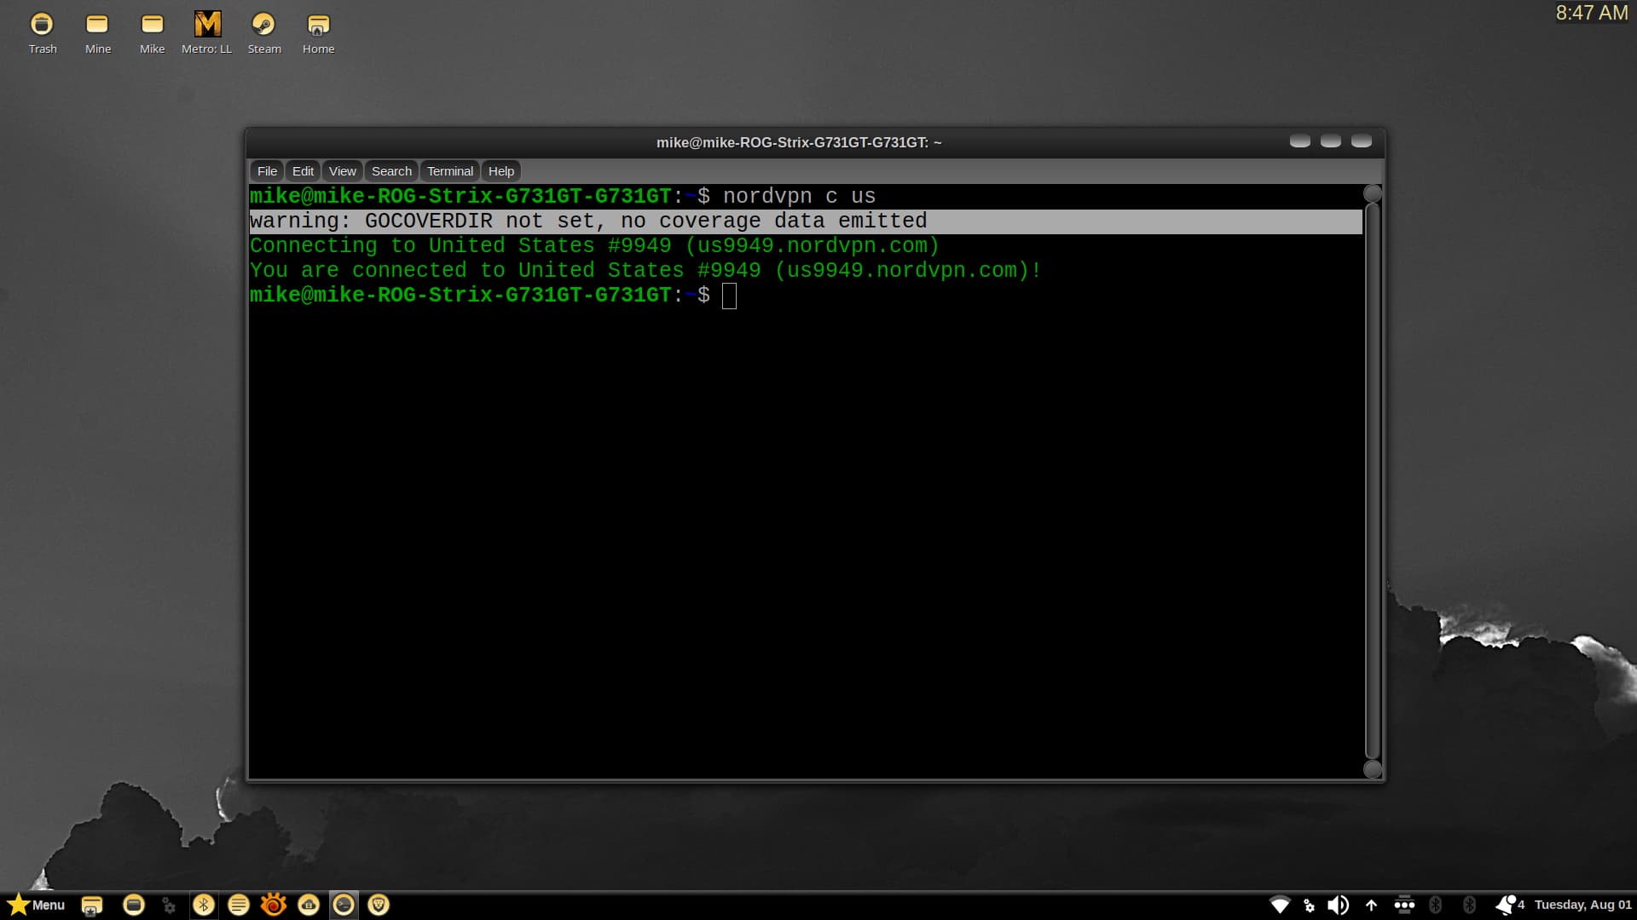
Task: Click the gold Bluetooth launcher in panel
Action: 203,905
